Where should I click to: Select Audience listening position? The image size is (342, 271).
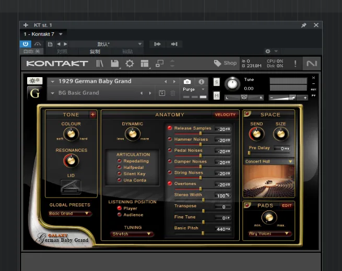point(119,215)
